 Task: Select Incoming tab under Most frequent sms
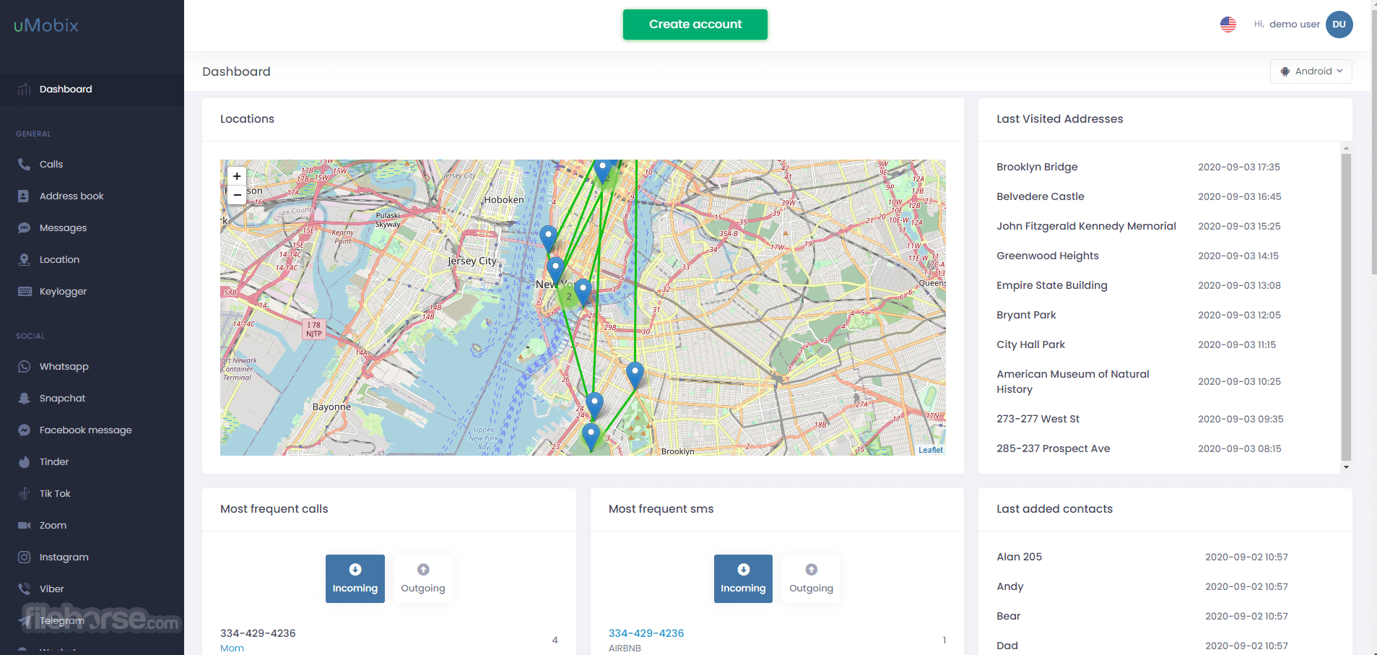click(743, 578)
